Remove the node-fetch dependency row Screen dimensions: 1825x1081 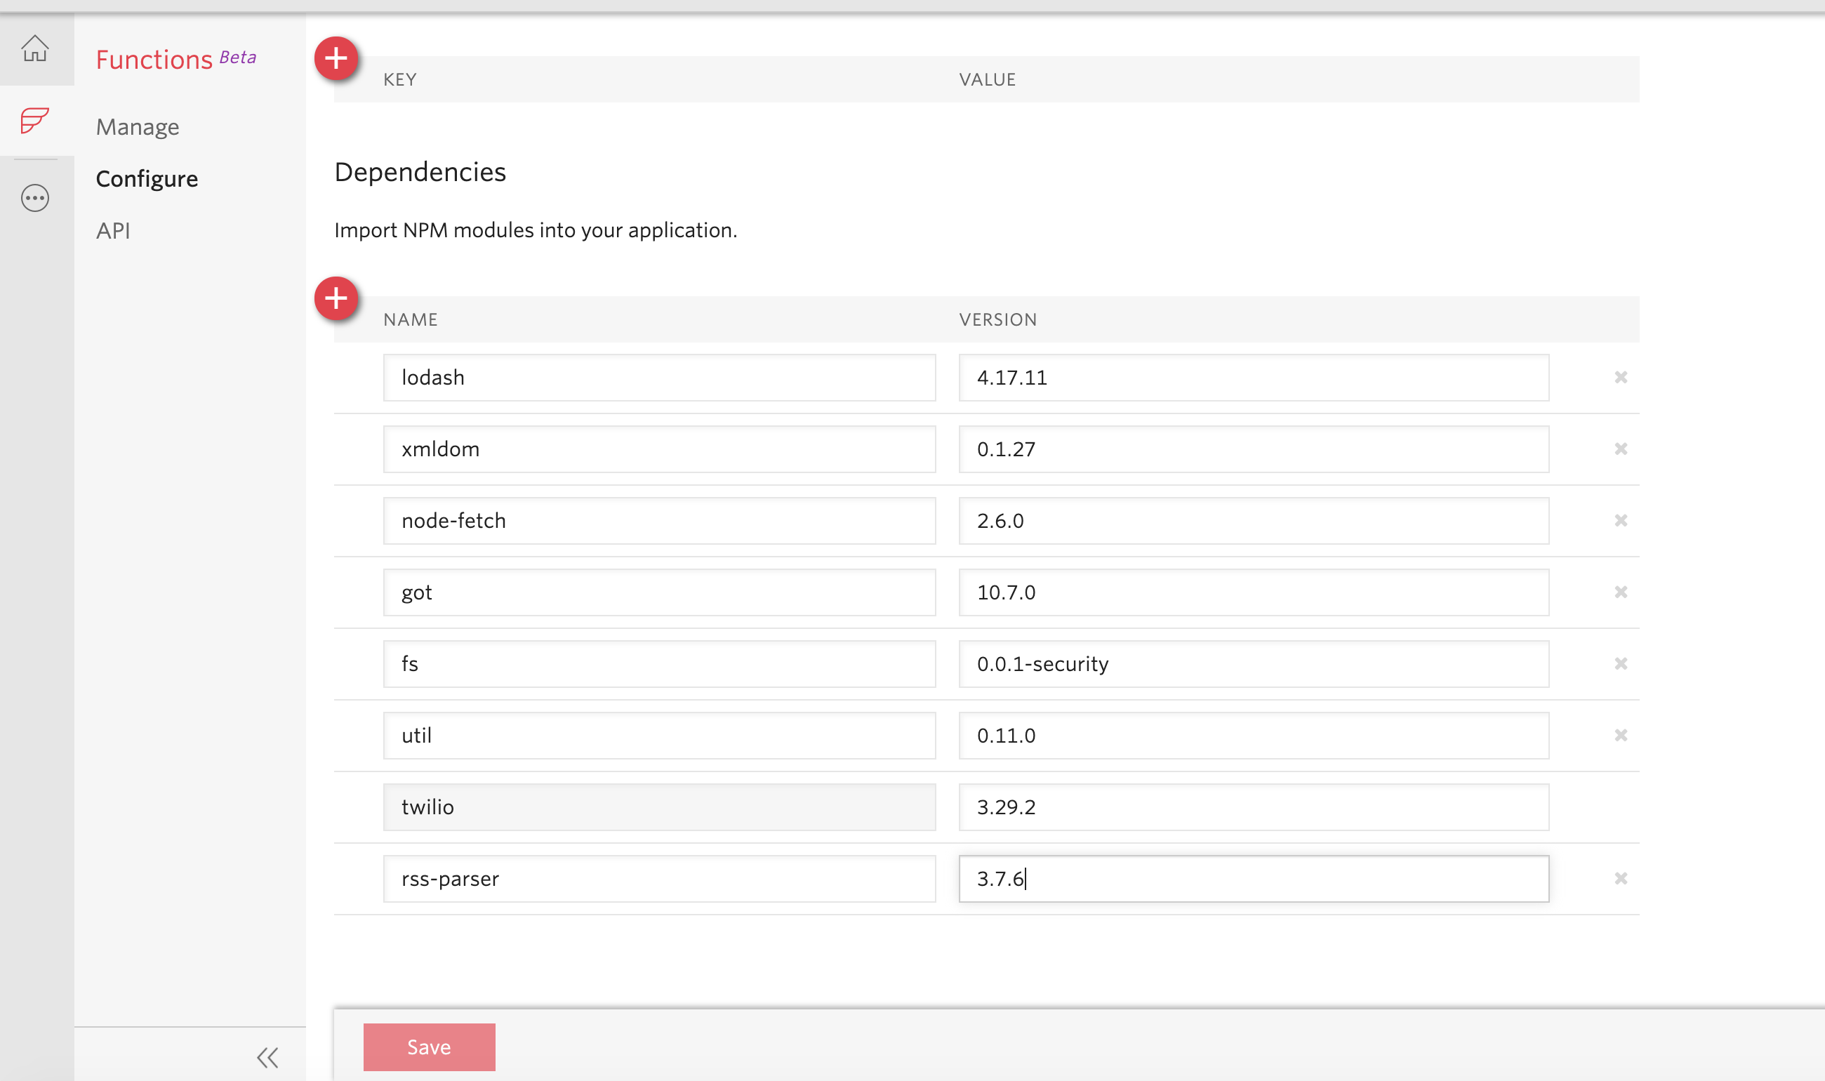point(1622,520)
